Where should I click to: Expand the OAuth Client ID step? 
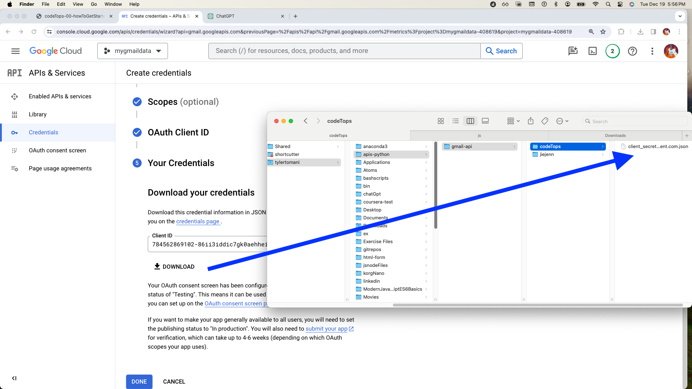click(178, 133)
